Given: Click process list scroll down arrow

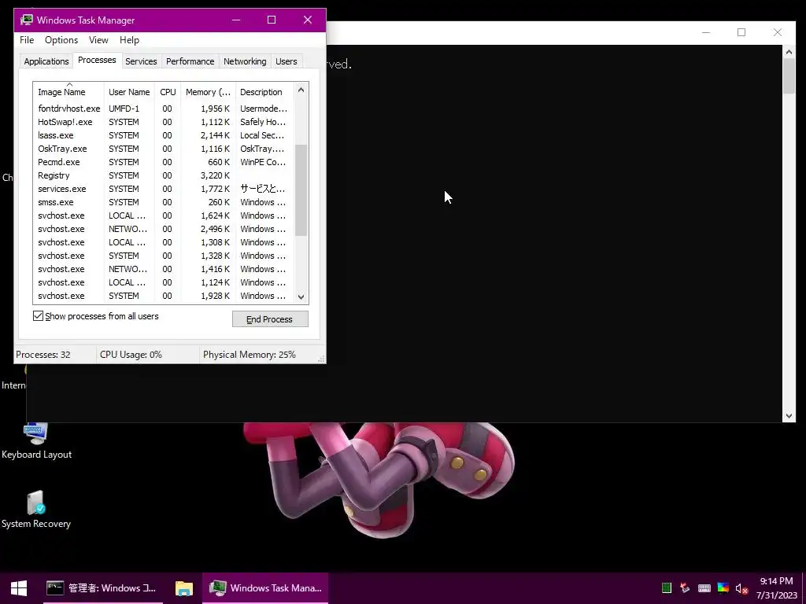Looking at the screenshot, I should click(301, 296).
